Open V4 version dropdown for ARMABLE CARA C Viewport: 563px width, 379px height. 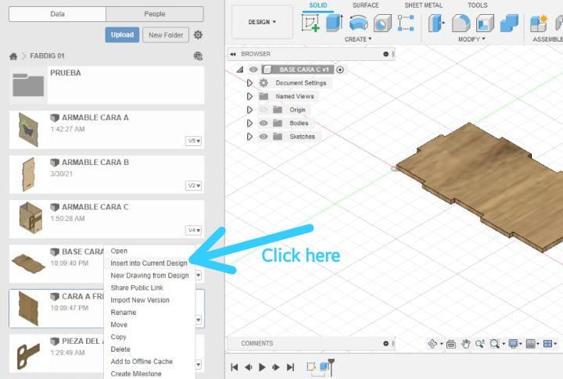194,230
